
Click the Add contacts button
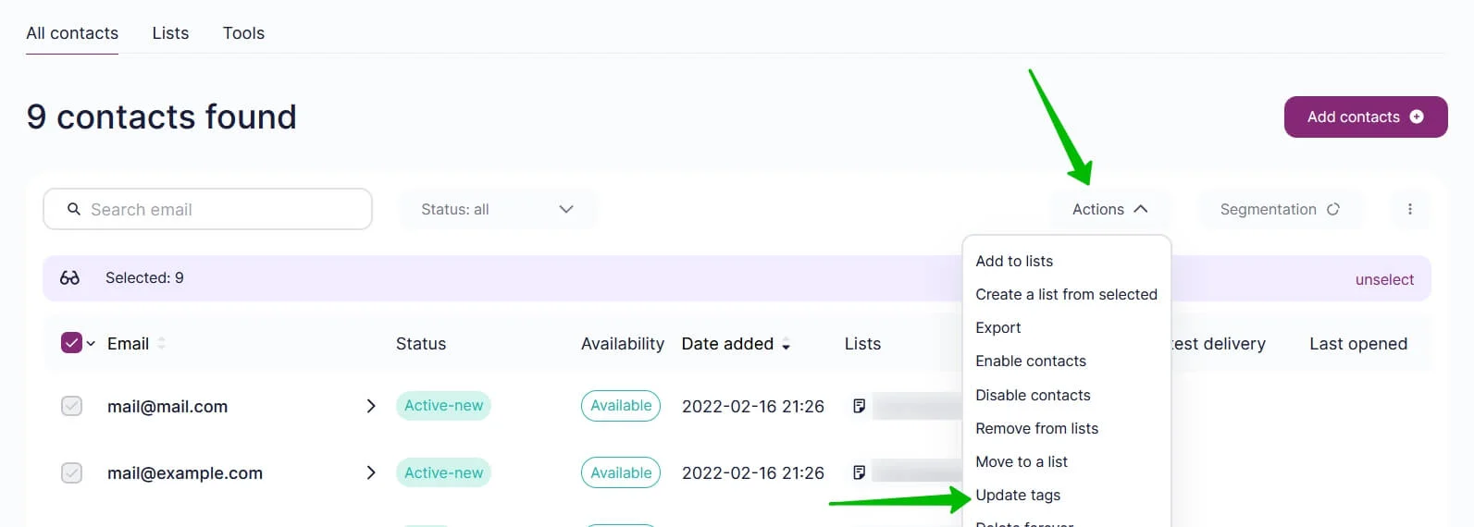1366,116
